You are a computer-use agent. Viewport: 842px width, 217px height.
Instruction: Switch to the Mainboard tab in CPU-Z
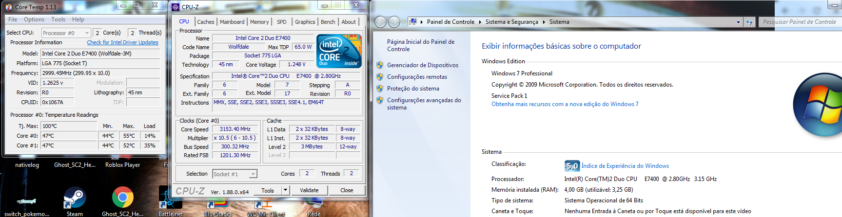click(x=232, y=22)
